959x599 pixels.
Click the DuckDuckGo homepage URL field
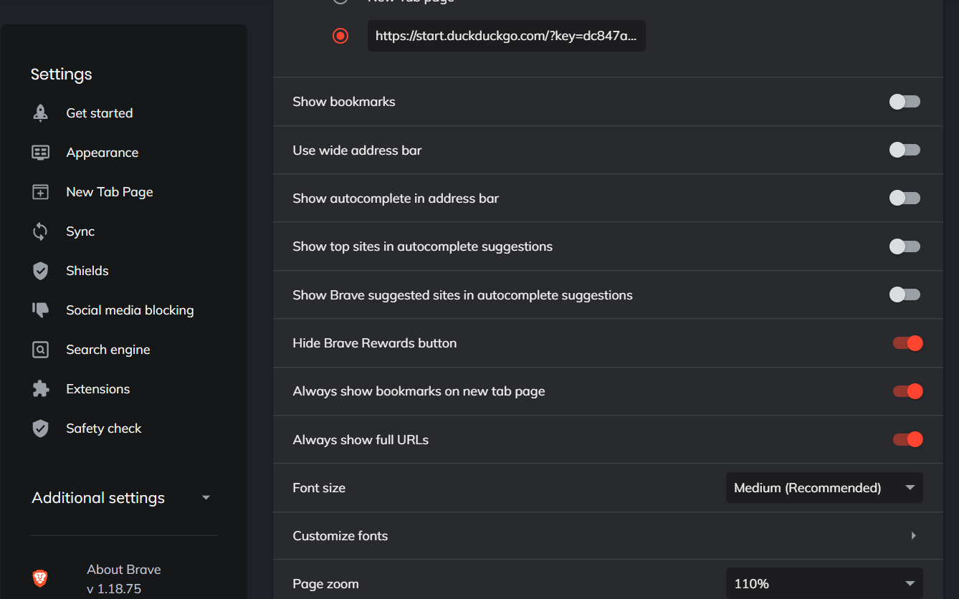tap(506, 36)
